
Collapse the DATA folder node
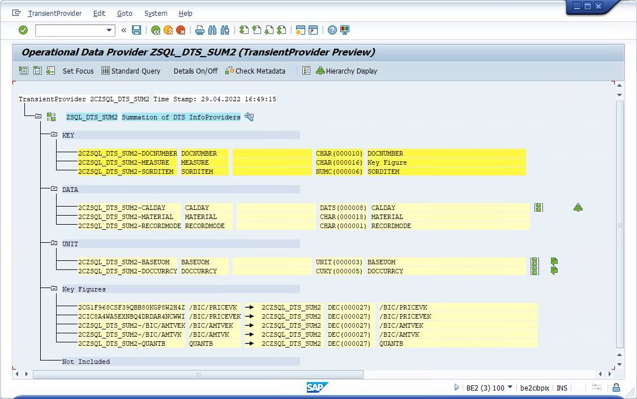tap(54, 188)
